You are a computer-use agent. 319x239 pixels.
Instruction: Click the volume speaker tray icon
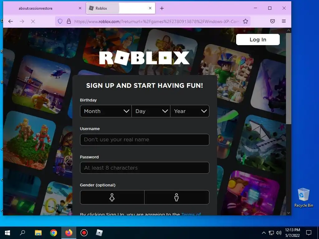click(x=279, y=233)
